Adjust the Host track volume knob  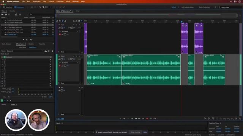click(62, 28)
